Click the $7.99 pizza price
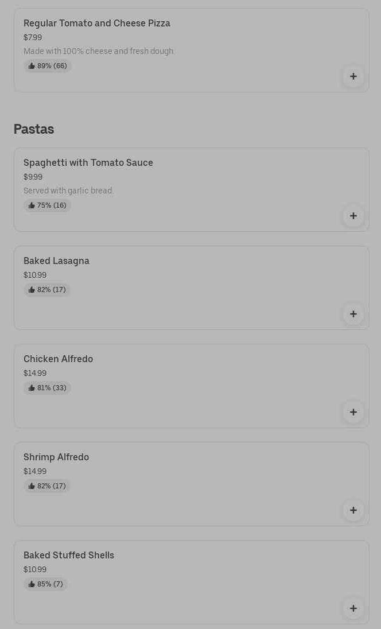 pos(33,37)
